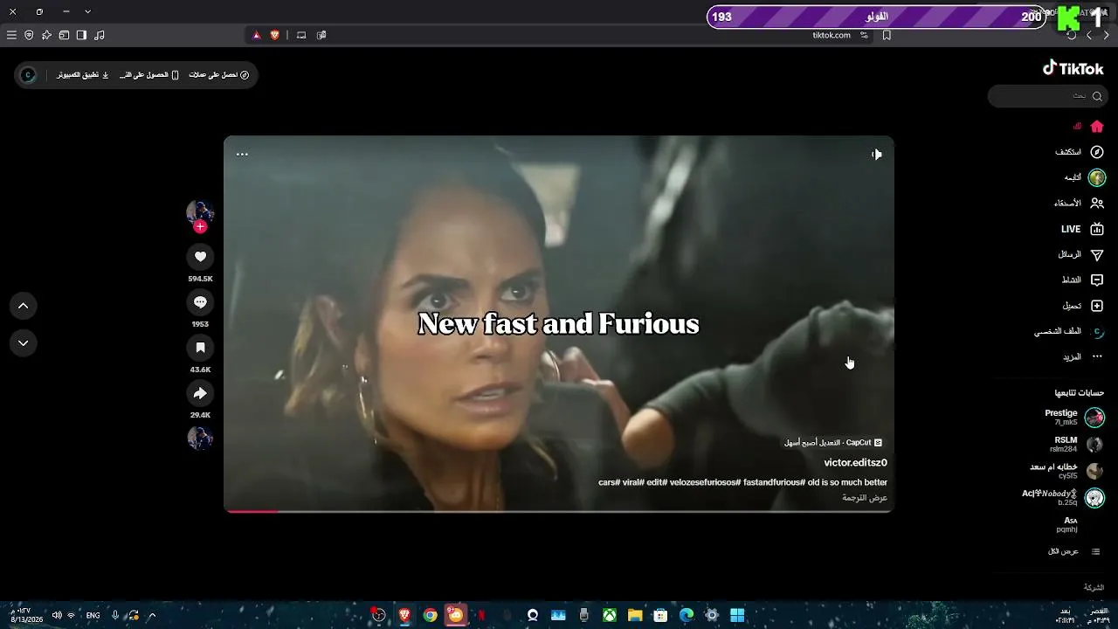Image resolution: width=1118 pixels, height=629 pixels.
Task: Open the #cars hashtag in the caption
Action: coord(609,482)
